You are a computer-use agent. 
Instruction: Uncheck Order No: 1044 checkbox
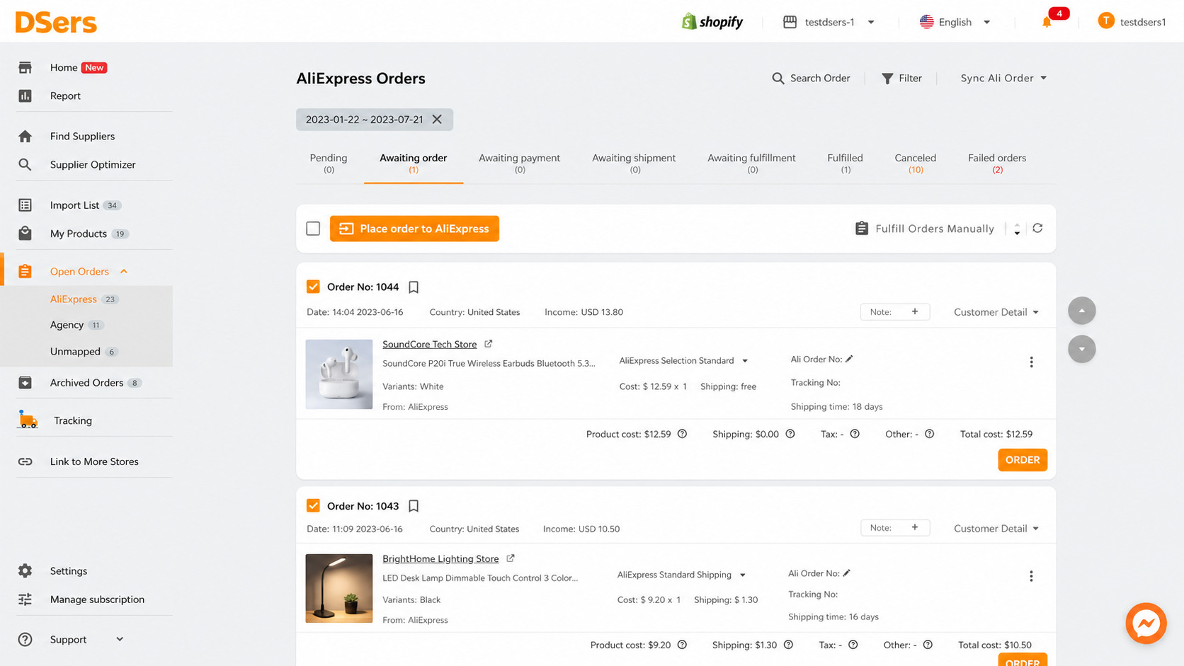313,287
